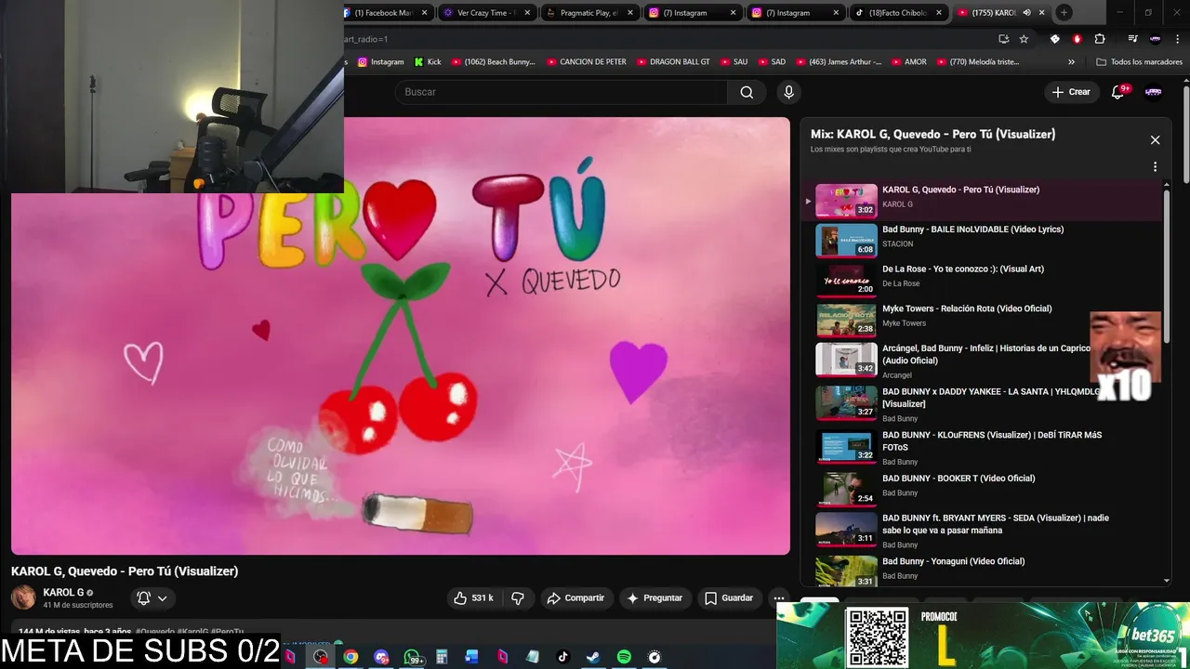
Task: Open Todos los marcadores folder
Action: pos(1139,62)
